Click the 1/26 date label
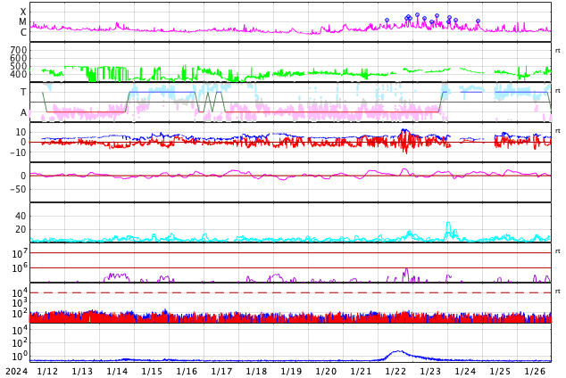The image size is (566, 378). point(535,371)
